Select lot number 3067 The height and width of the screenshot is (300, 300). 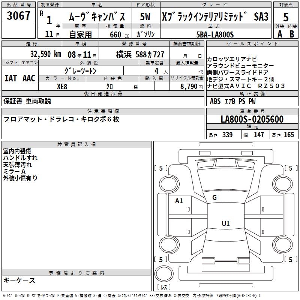click(18, 16)
